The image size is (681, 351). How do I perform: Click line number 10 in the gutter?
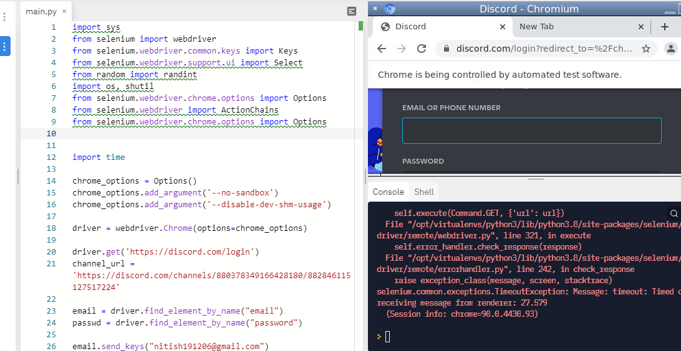point(51,133)
